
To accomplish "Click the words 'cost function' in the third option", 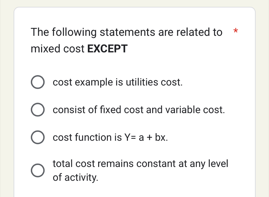I will point(82,137).
